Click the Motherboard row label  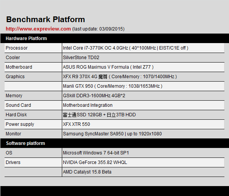pos(19,67)
